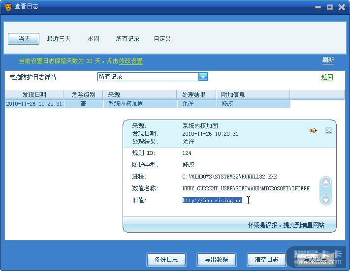This screenshot has width=350, height=271.
Task: Select log row dated 2010-11-26 10:29:31
Action: pyautogui.click(x=148, y=104)
